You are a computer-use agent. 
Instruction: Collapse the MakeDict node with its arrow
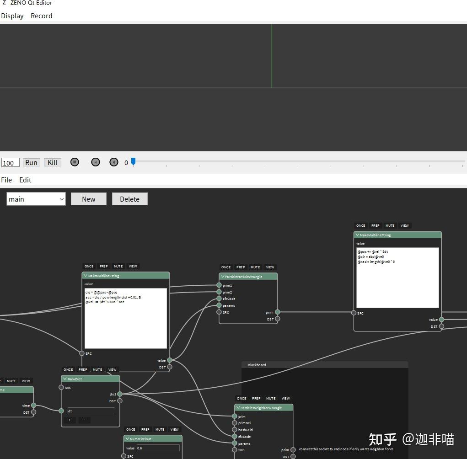coord(65,379)
